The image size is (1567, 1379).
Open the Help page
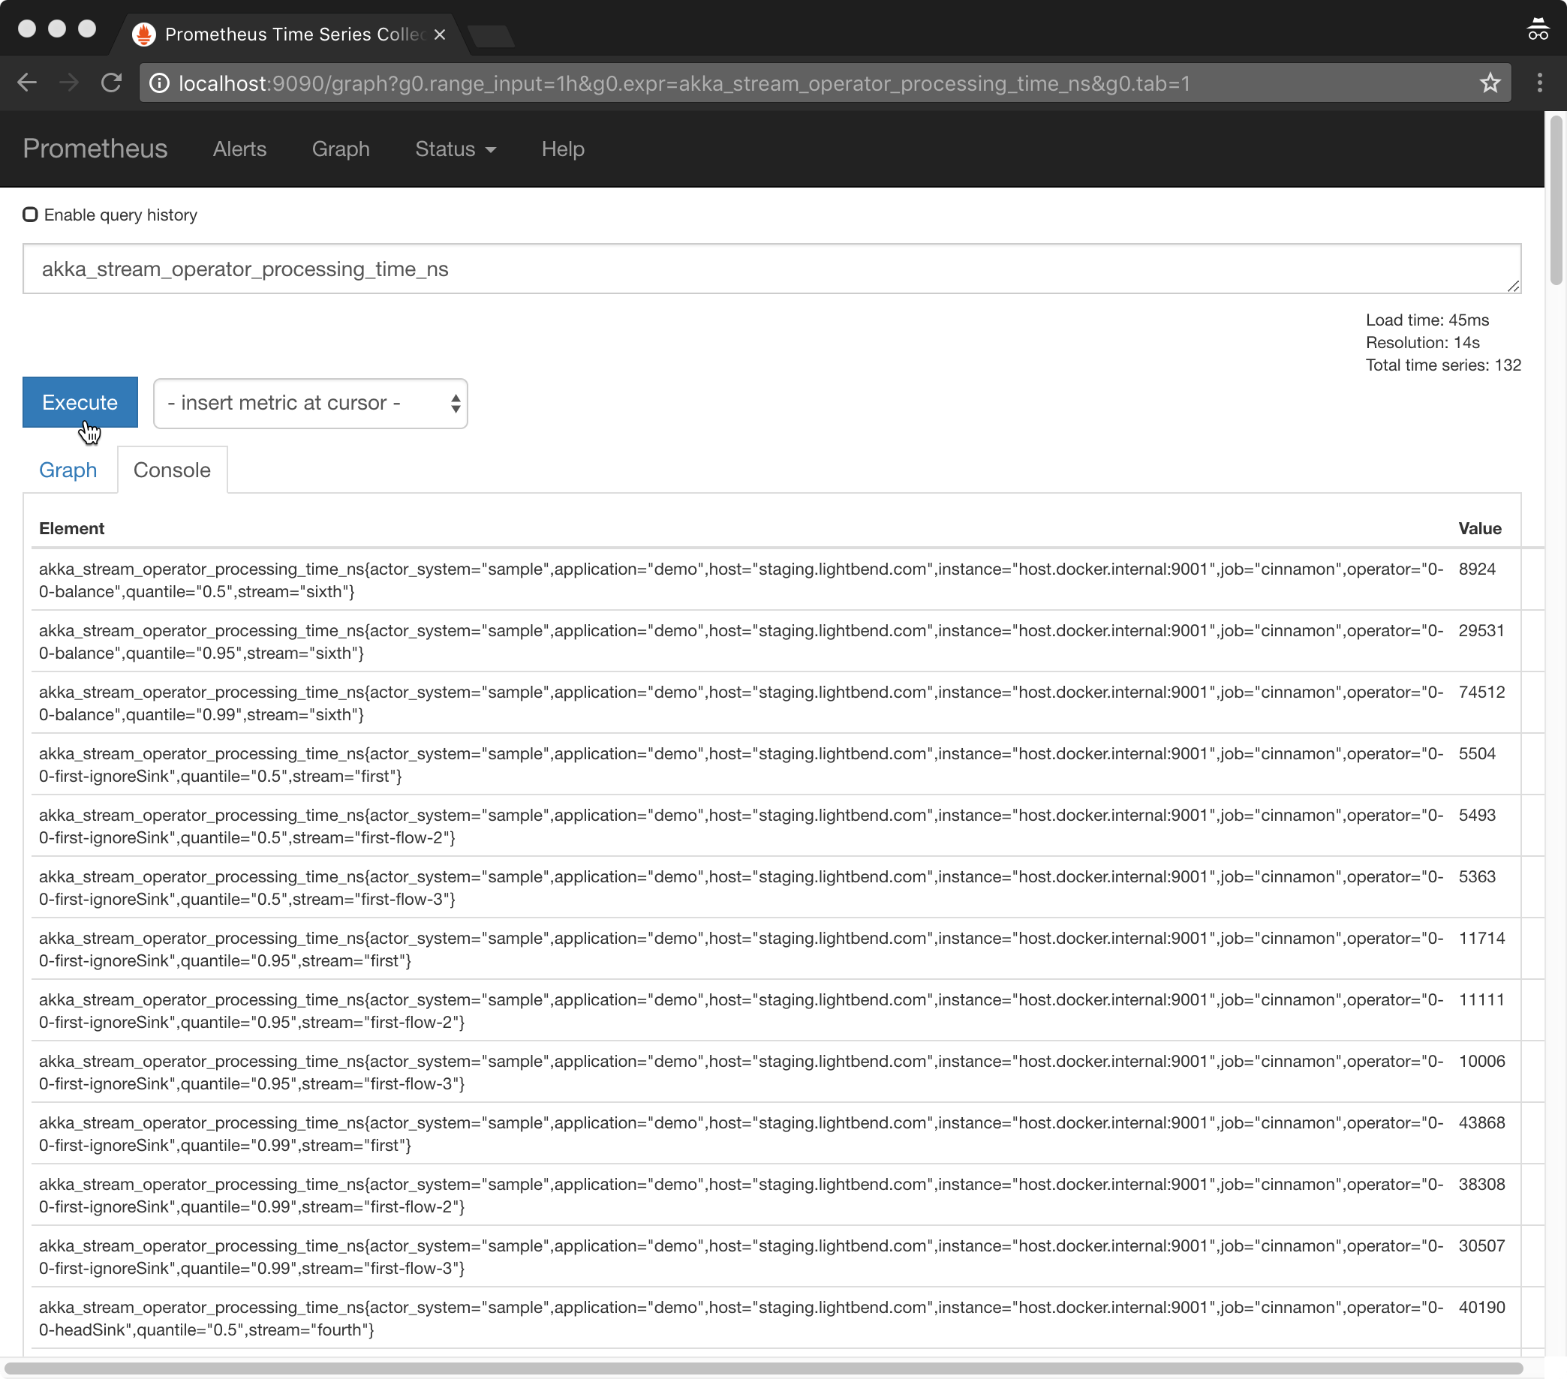pos(563,149)
